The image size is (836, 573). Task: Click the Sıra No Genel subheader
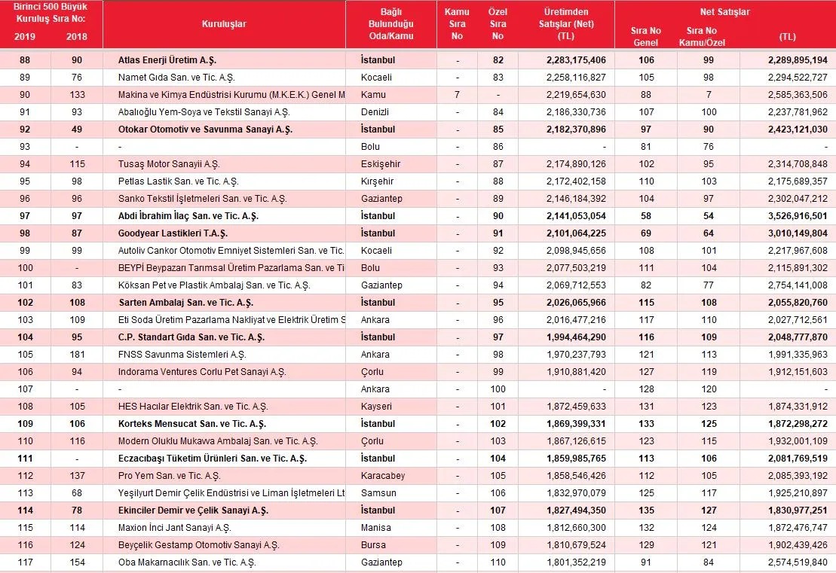tap(646, 36)
